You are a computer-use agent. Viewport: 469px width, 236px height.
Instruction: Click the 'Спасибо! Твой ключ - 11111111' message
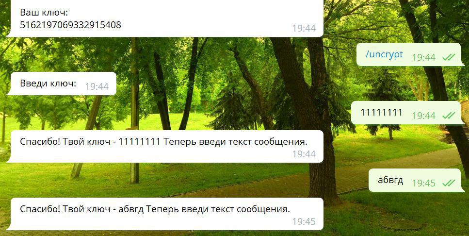165,147
